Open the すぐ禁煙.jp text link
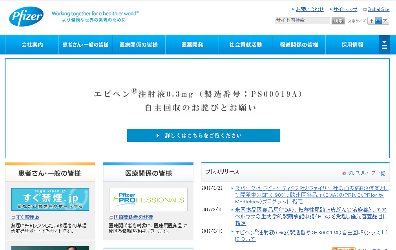This screenshot has height=250, width=396. [27, 217]
